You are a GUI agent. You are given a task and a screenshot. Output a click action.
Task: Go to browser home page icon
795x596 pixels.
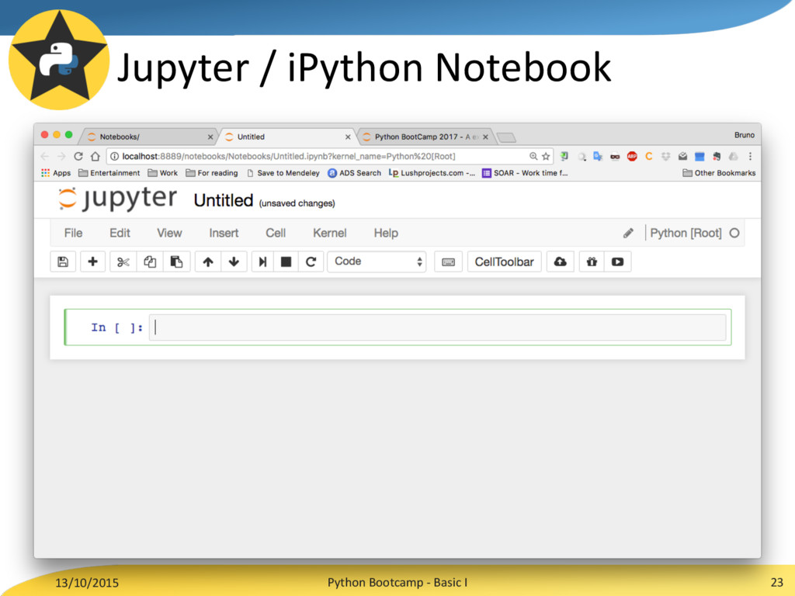pos(95,156)
